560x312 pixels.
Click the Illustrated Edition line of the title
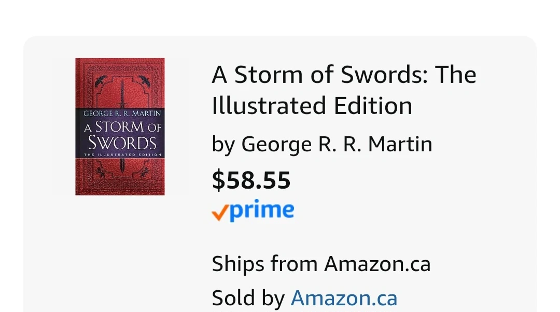[312, 106]
